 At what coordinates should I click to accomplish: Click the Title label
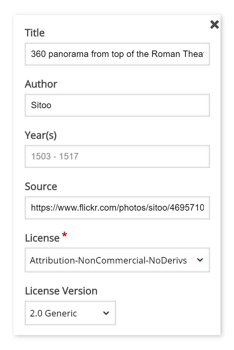coord(35,33)
